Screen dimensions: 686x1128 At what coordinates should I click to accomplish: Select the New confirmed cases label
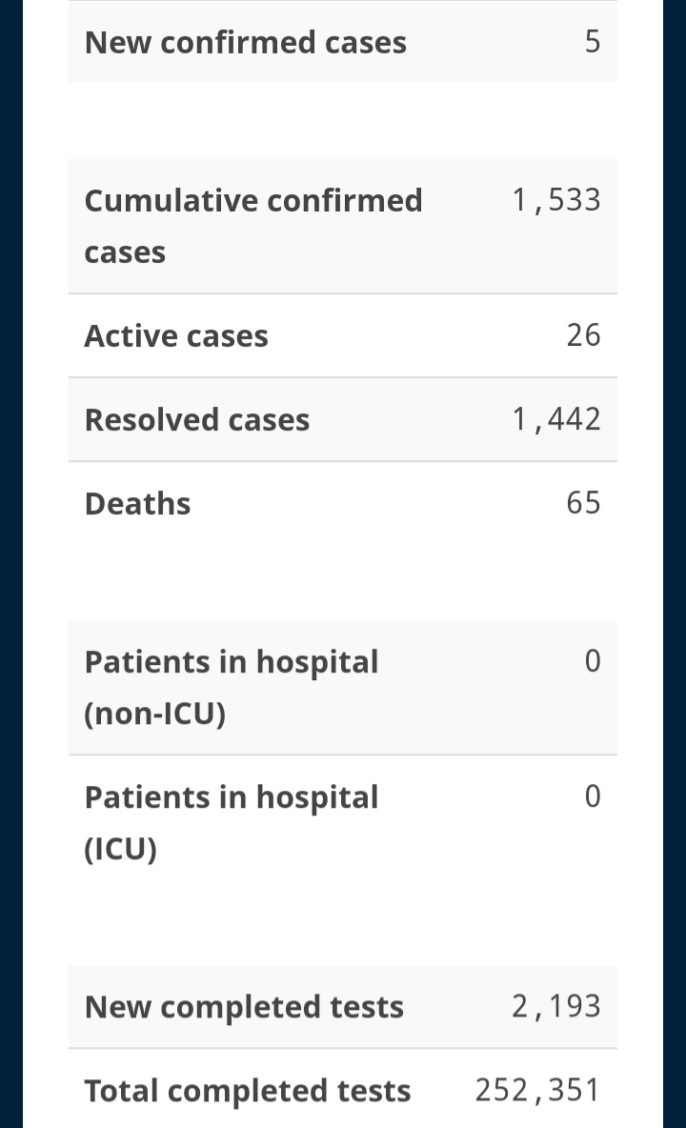pyautogui.click(x=245, y=42)
